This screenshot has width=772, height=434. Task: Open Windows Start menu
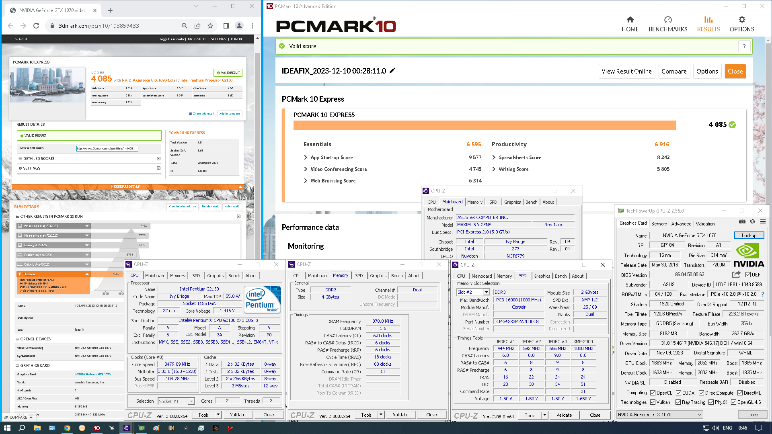coord(7,428)
